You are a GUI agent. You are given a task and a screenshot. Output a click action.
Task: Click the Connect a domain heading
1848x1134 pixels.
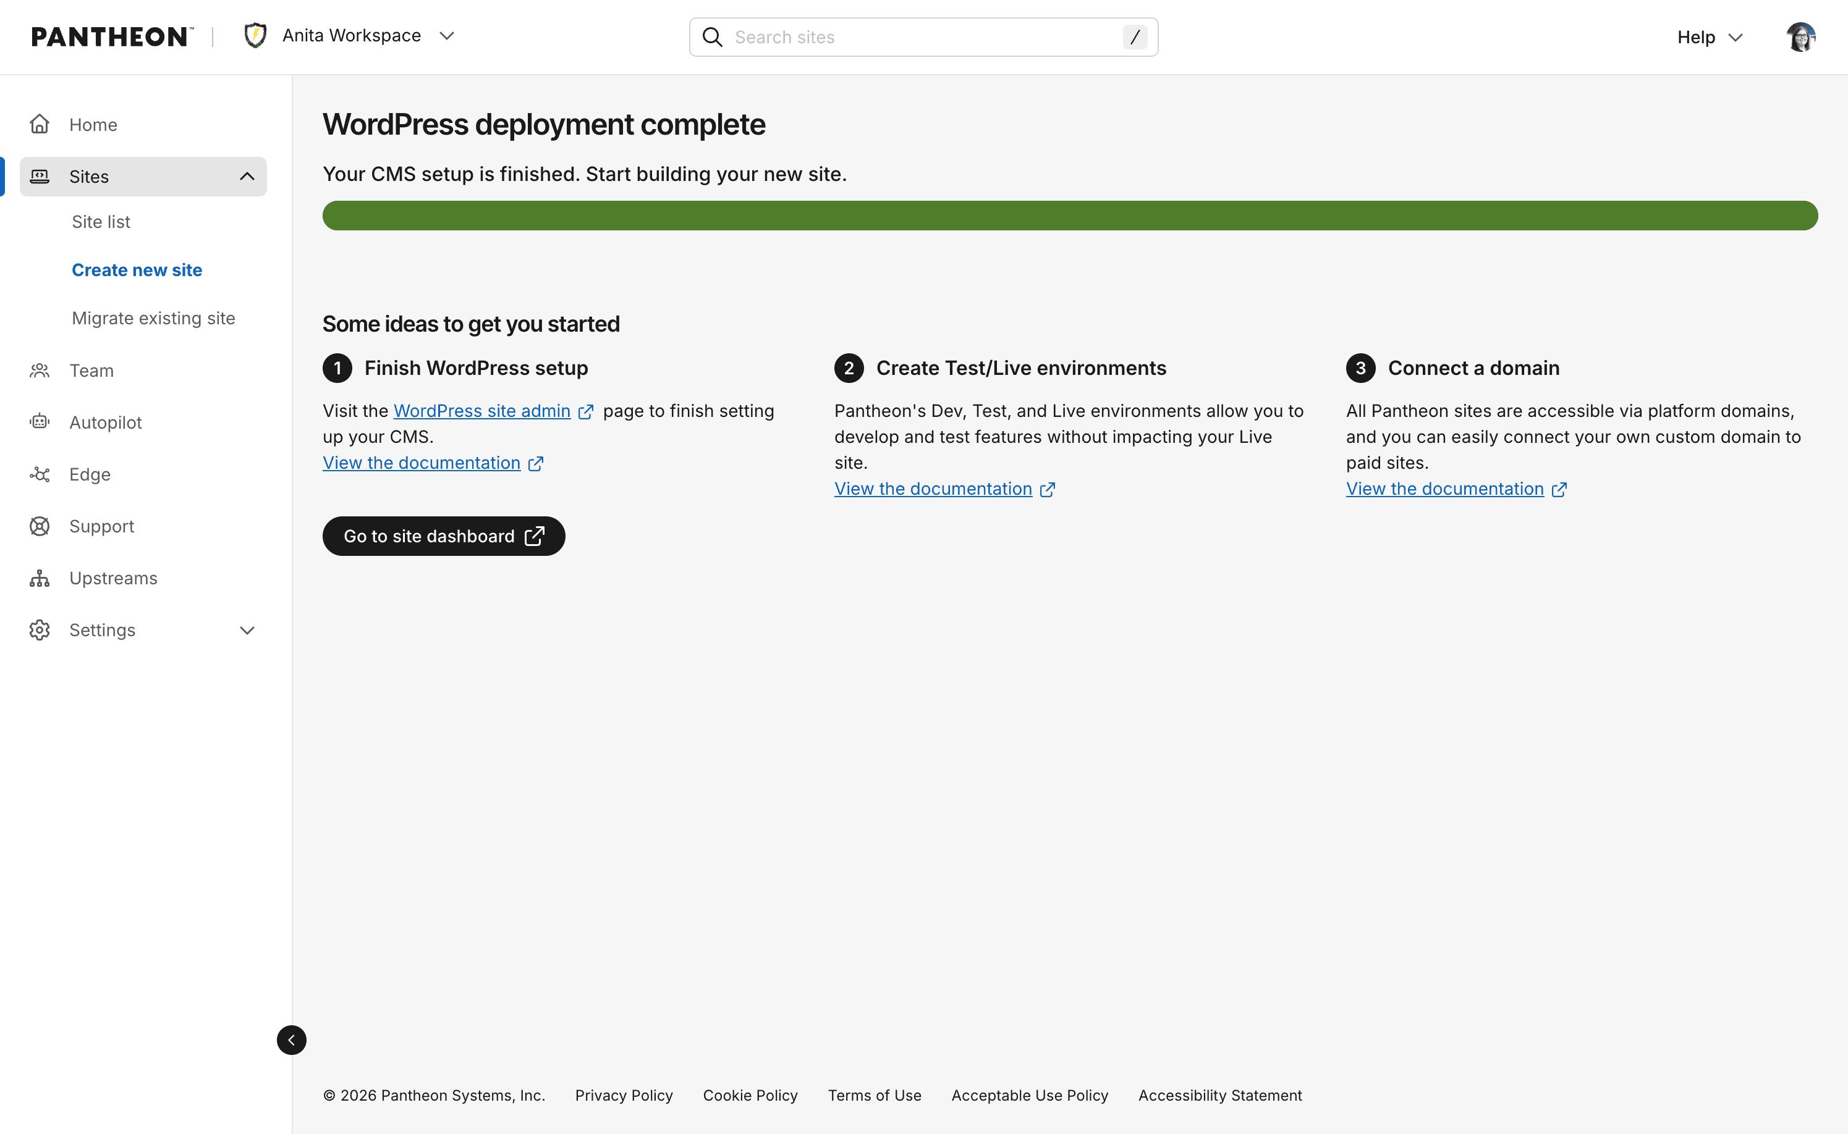(x=1473, y=368)
